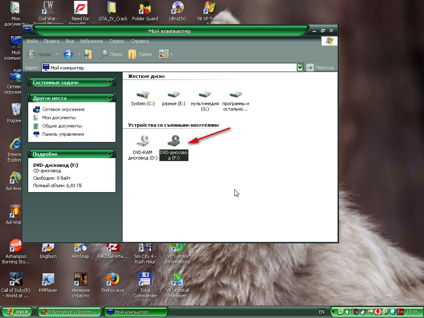
Task: Select the DVD-дисковод (F:) icon
Action: (173, 147)
